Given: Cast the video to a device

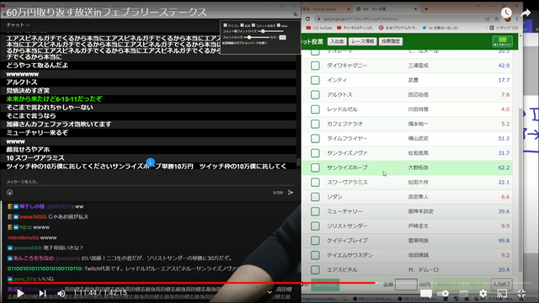Looking at the screenshot, I should pyautogui.click(x=502, y=294).
